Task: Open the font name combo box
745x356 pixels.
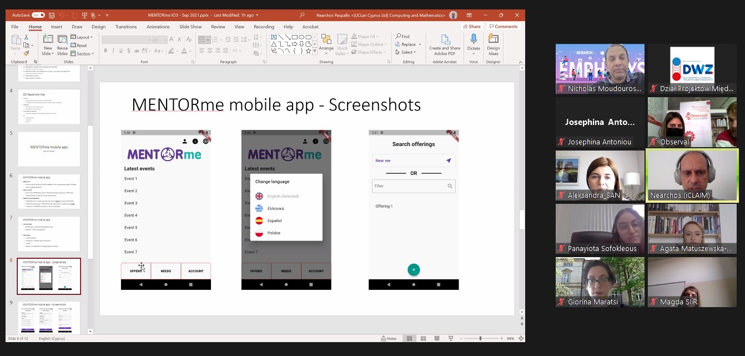Action: (126, 40)
